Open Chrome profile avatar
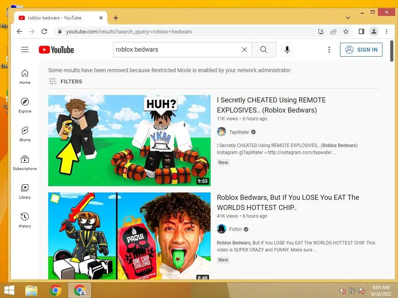Image resolution: width=398 pixels, height=298 pixels. click(374, 31)
